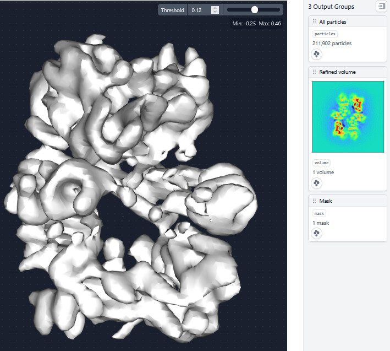This screenshot has height=351, width=390.
Task: Click the export icon beside 3 Output Groups
Action: coord(381,7)
